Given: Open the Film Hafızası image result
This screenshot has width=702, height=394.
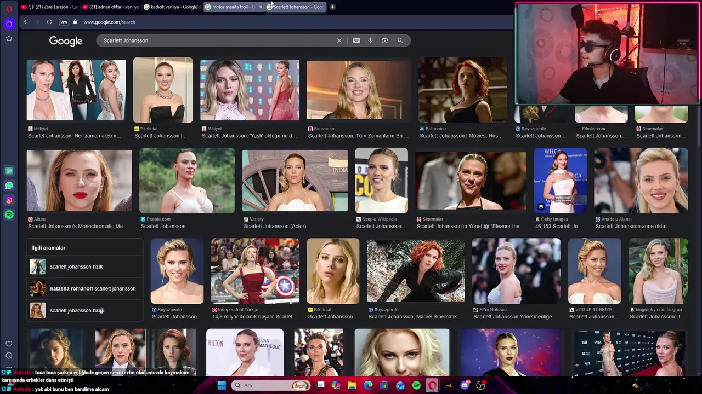Looking at the screenshot, I should (516, 271).
